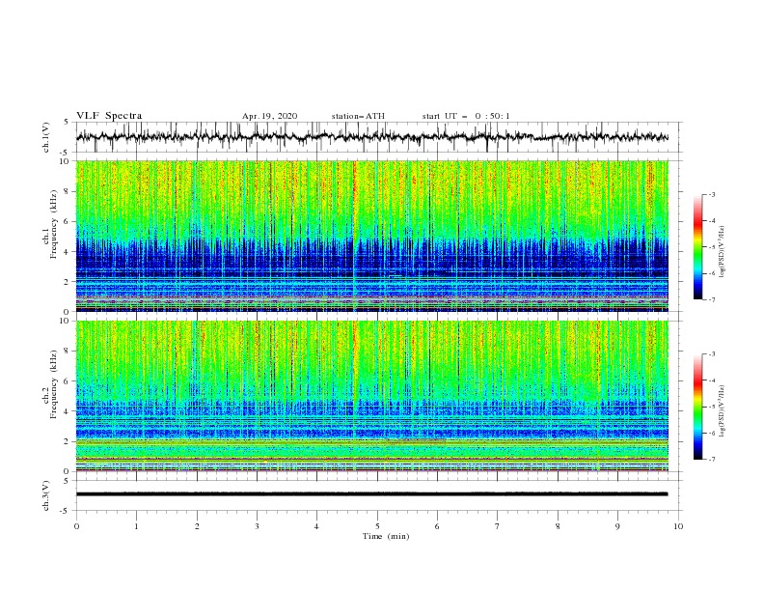This screenshot has width=764, height=591.
Task: Click the "10" kHz tick on ch.1 frequency axis
Action: pos(65,161)
